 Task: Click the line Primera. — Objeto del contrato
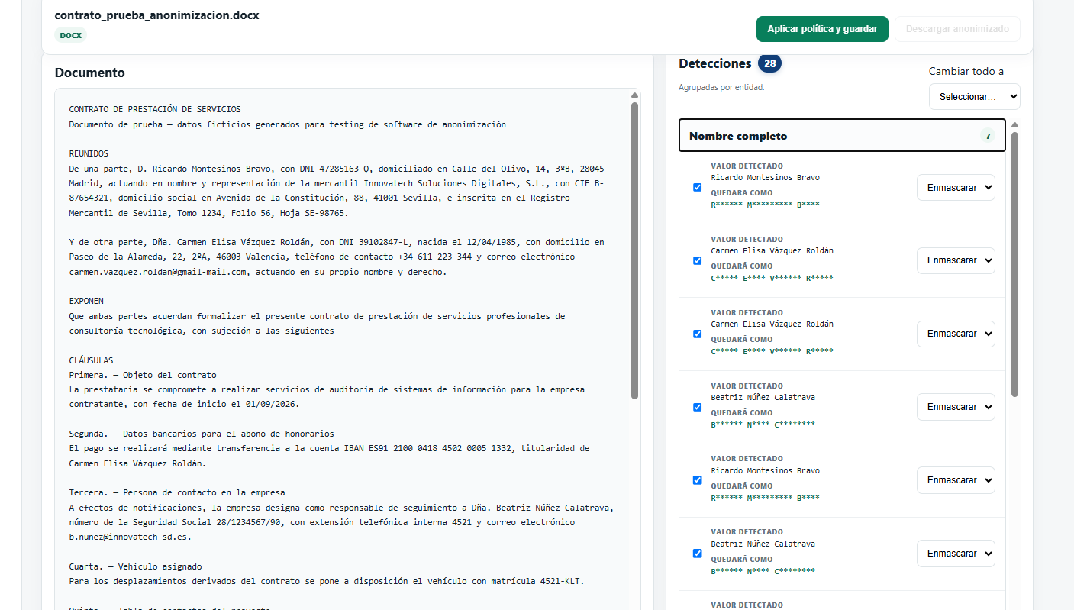(143, 375)
